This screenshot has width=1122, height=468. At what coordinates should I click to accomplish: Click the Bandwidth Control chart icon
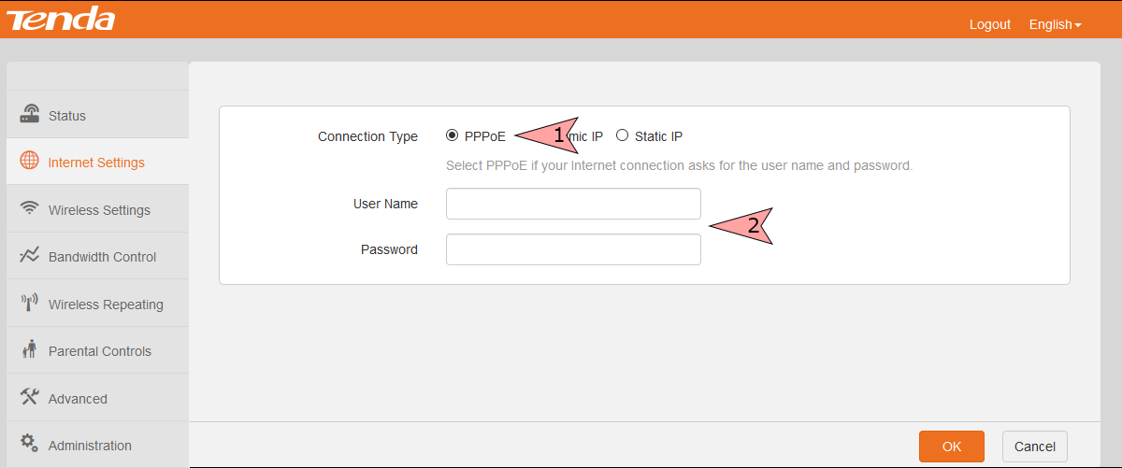tap(30, 255)
